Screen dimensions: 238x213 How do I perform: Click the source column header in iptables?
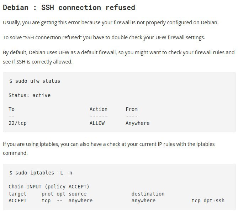coord(78,194)
